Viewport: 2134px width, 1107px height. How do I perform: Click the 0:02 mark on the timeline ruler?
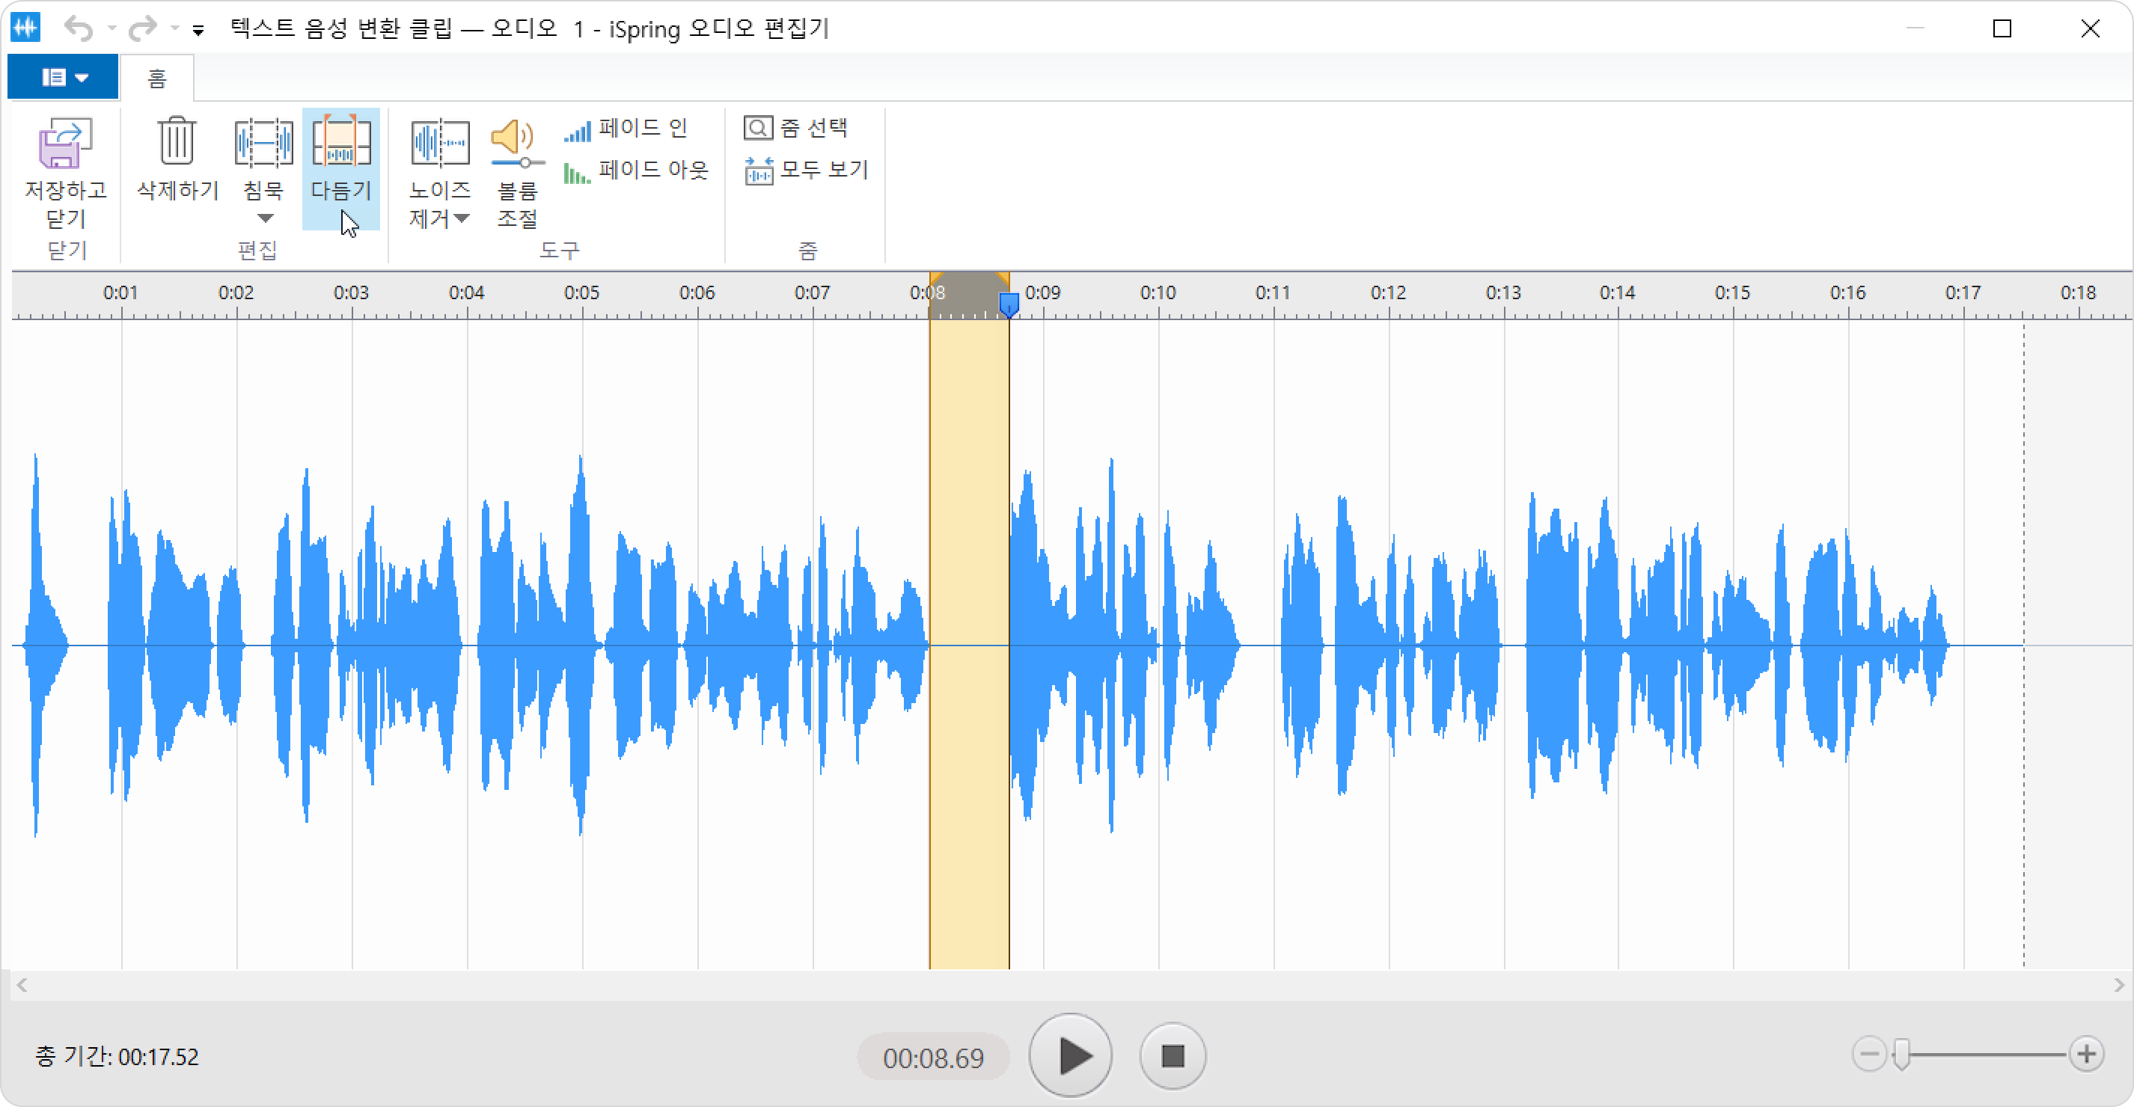(x=236, y=292)
